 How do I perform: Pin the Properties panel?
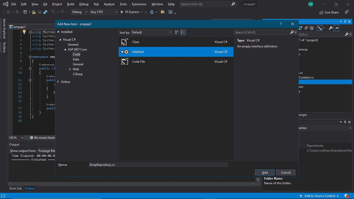345,122
